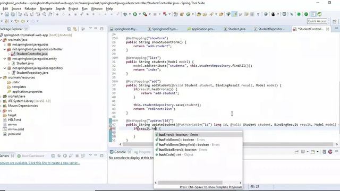Image resolution: width=340 pixels, height=191 pixels.
Task: Click the second green circle toolbar icon
Action: click(x=306, y=14)
